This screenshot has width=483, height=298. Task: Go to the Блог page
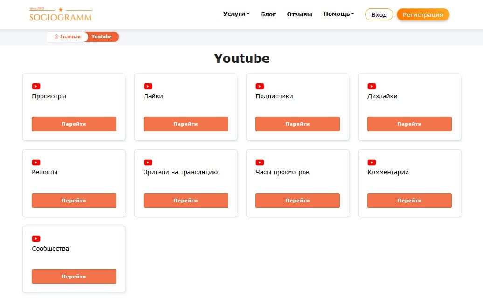point(268,14)
